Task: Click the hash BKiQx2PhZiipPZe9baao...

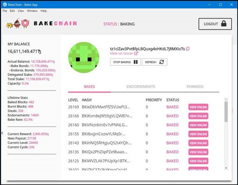Action: [105, 152]
